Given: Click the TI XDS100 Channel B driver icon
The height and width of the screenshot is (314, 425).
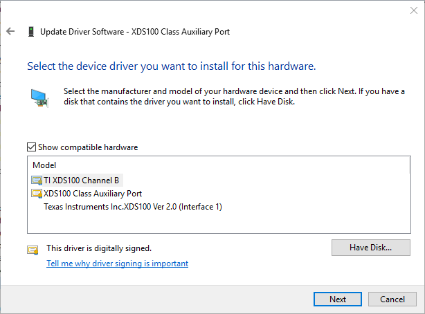Looking at the screenshot, I should [x=37, y=180].
